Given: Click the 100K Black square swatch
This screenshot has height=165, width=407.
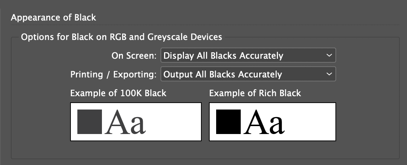Looking at the screenshot, I should [x=90, y=122].
